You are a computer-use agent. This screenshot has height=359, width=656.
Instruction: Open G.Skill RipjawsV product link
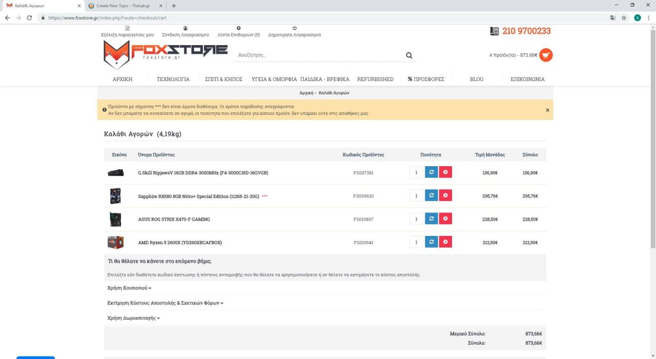(x=203, y=173)
